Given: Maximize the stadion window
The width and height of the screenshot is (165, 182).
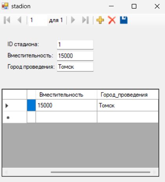Looking at the screenshot, I should pyautogui.click(x=134, y=6).
